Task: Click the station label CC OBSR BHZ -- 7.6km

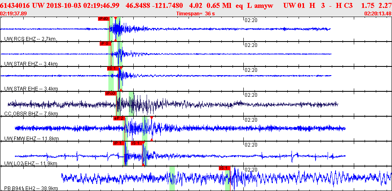Action: tap(31, 114)
